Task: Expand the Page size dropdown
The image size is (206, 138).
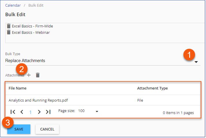Action: point(97,112)
